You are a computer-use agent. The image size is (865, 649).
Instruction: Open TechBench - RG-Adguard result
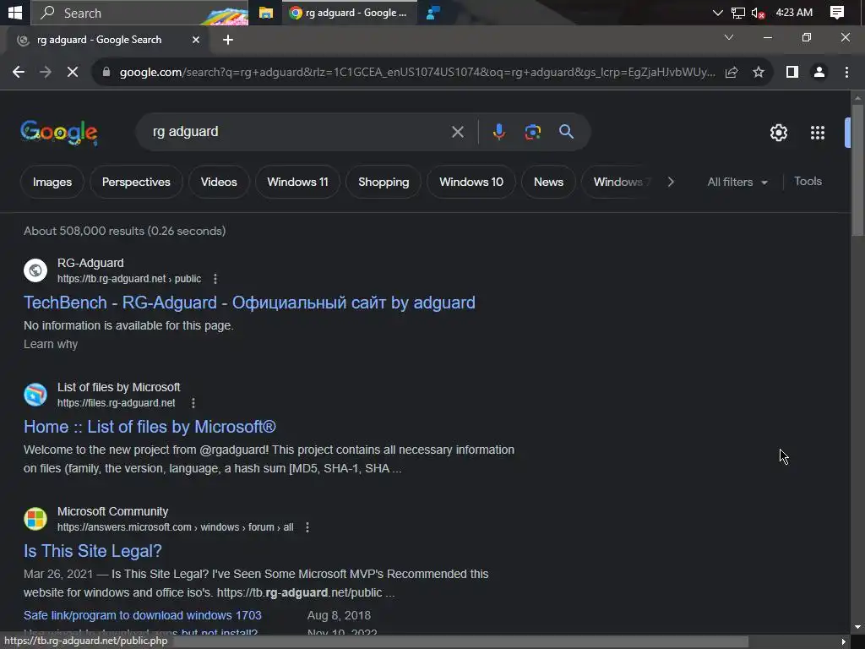pyautogui.click(x=249, y=303)
